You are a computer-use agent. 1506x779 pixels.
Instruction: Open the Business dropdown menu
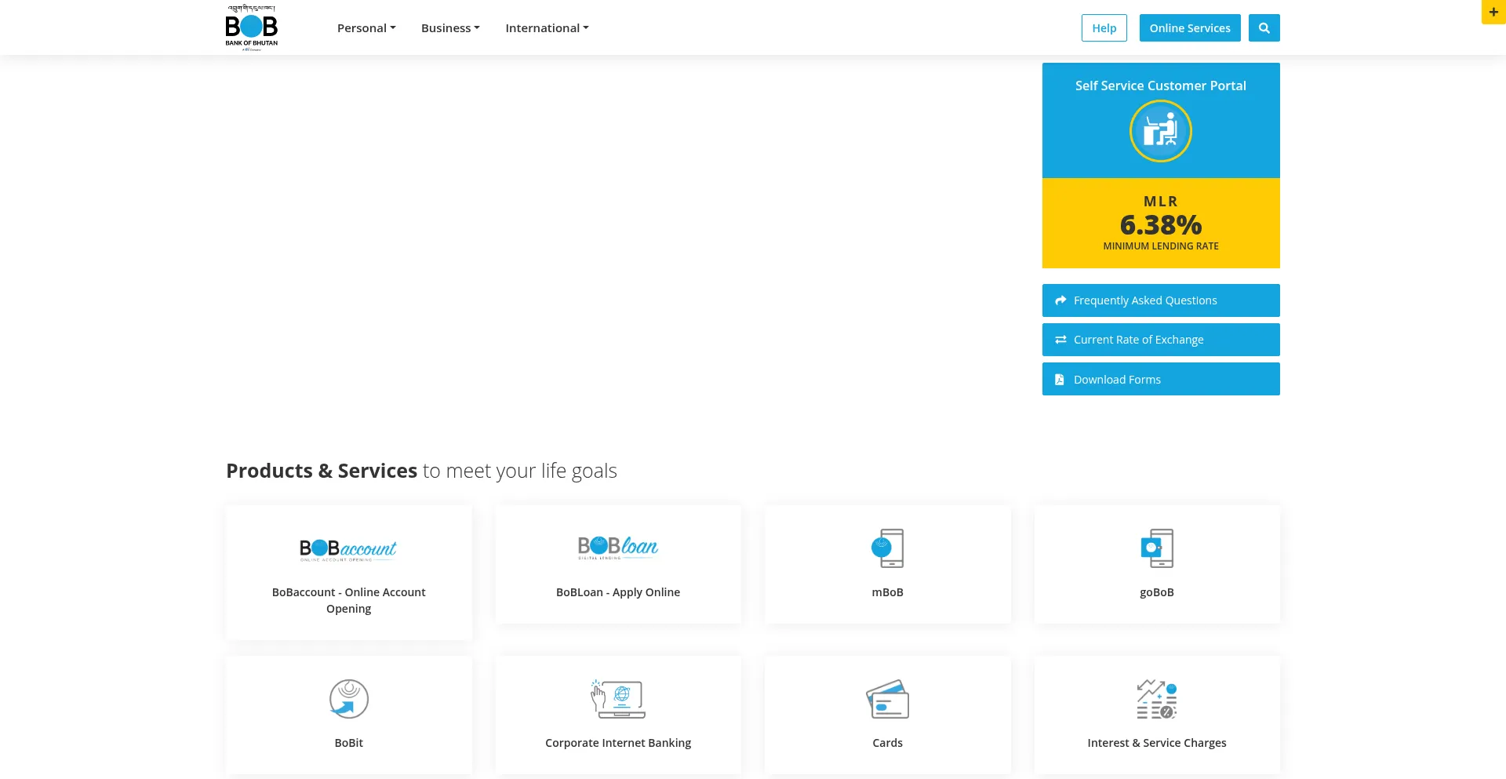(450, 28)
